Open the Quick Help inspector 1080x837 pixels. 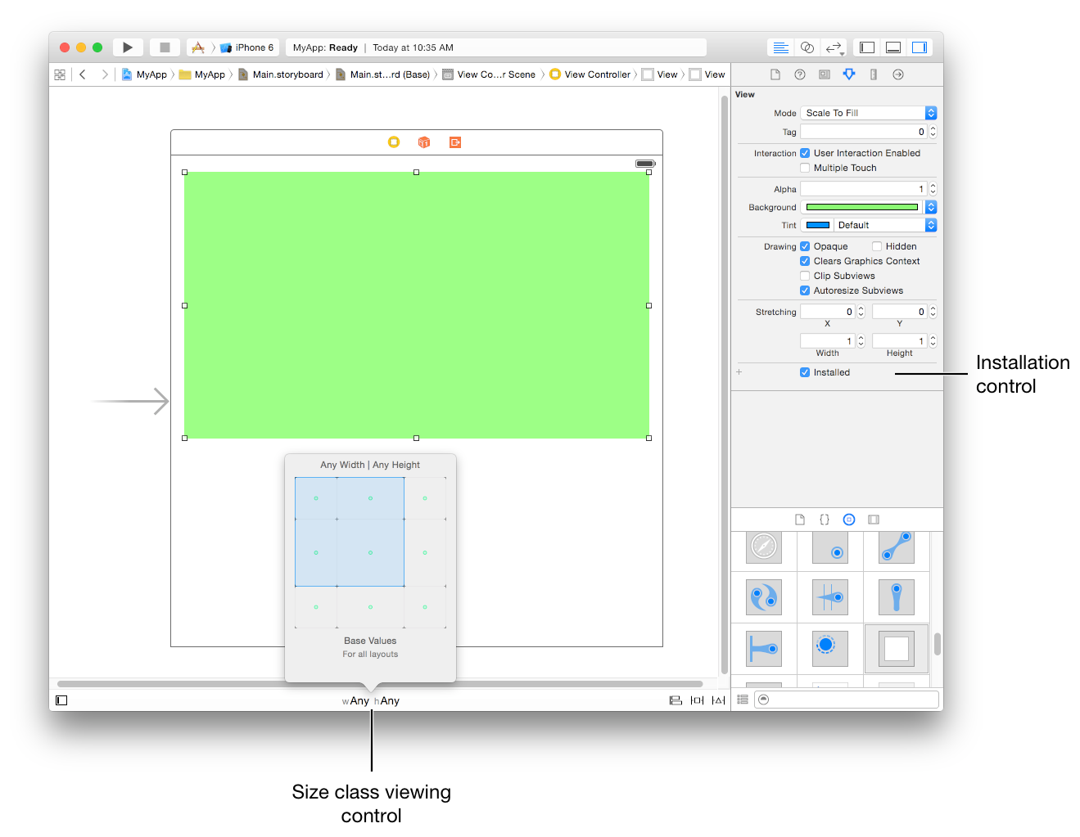click(x=799, y=74)
